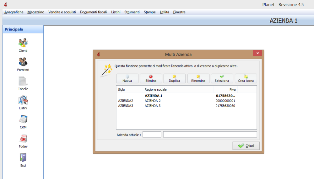The width and height of the screenshot is (314, 179).
Task: Open the Strumenti menu
Action: pyautogui.click(x=132, y=12)
